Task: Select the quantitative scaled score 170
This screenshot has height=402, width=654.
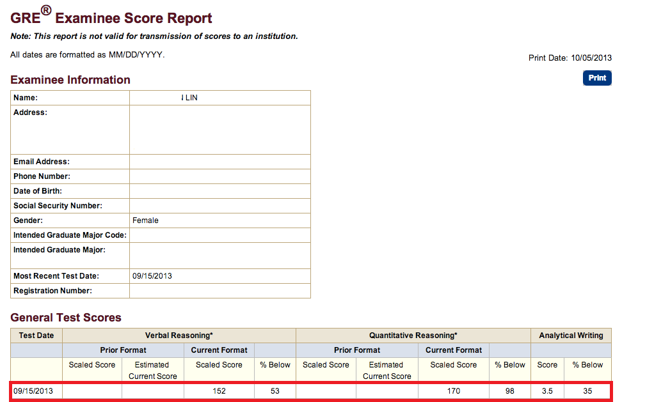Action: point(453,391)
